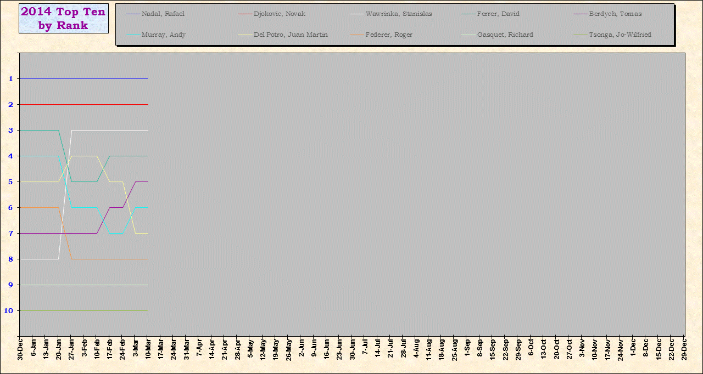Click the Federer, Roger legend entry

[x=389, y=35]
